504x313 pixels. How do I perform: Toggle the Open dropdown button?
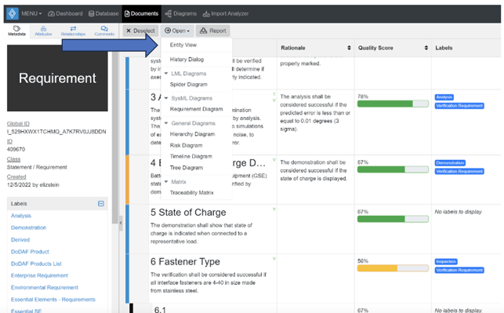pyautogui.click(x=177, y=31)
